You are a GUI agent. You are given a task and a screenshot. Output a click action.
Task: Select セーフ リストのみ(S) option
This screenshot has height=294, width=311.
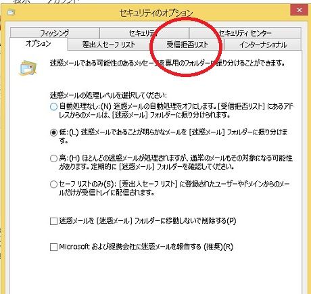click(x=53, y=185)
